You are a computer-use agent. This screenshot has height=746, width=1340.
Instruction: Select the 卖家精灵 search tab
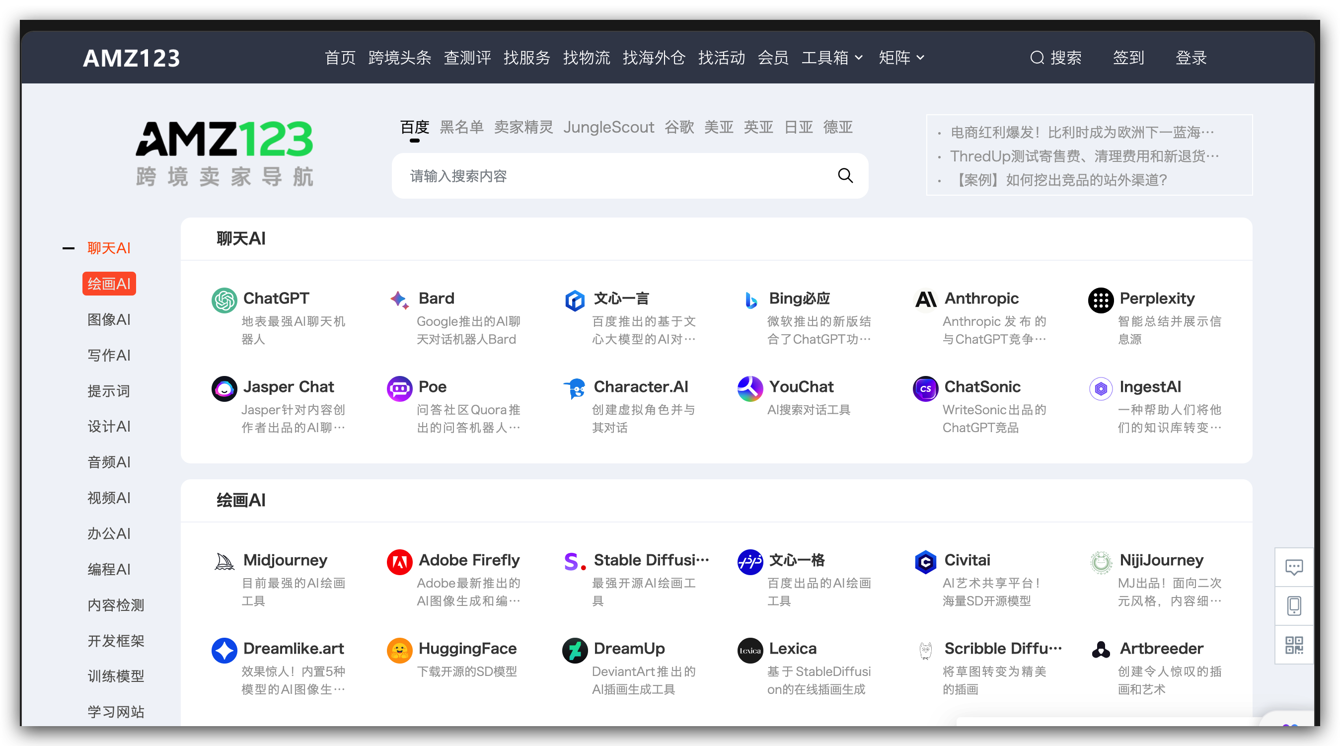(x=523, y=128)
